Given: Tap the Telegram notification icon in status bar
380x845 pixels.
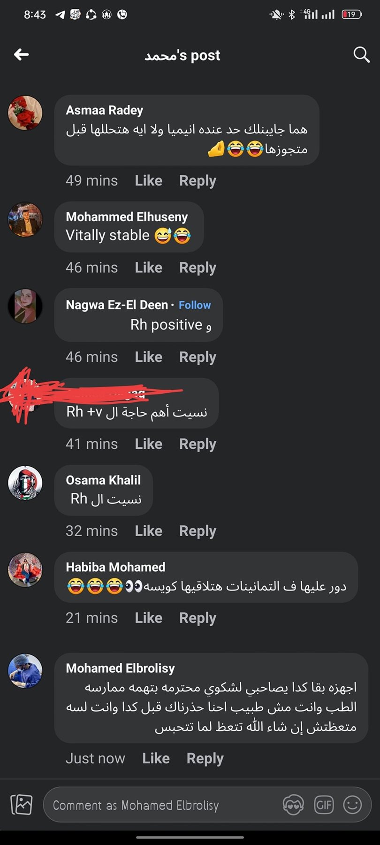Looking at the screenshot, I should point(60,15).
